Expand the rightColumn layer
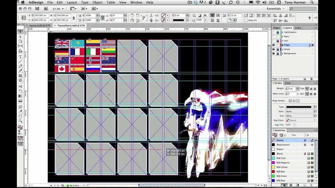The height and width of the screenshot is (188, 335). 283,32
